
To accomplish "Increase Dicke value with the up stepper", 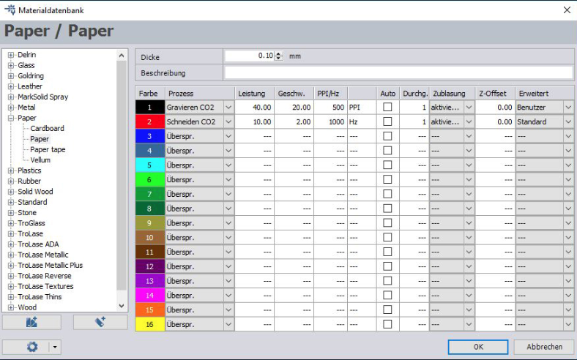I will [x=278, y=53].
